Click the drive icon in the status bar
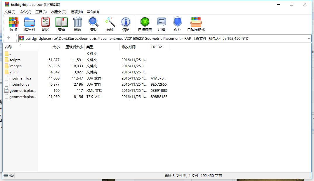Viewport: 314px width, 181px height. (6, 175)
